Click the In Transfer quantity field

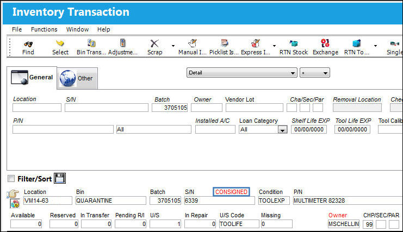click(96, 224)
